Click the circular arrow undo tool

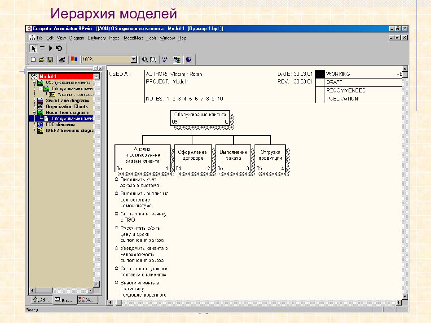pyautogui.click(x=59, y=48)
